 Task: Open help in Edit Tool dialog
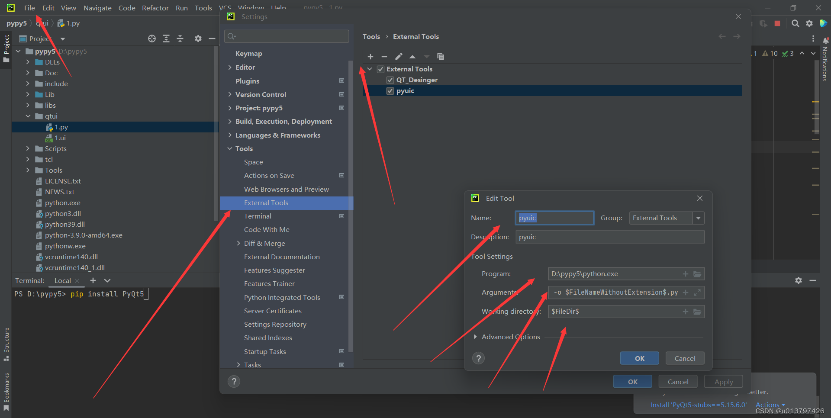click(478, 358)
